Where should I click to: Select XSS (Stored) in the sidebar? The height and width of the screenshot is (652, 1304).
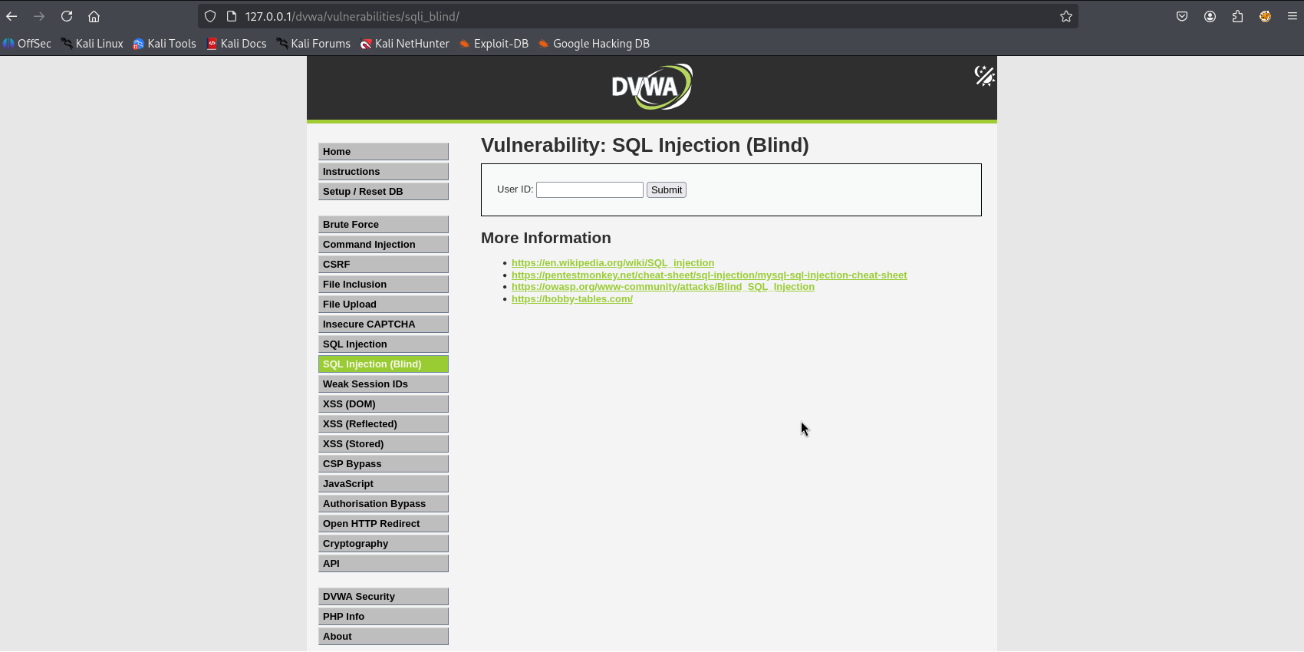pyautogui.click(x=384, y=444)
